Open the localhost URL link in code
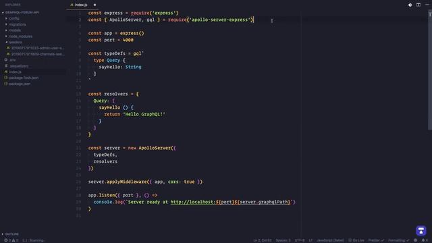The width and height of the screenshot is (432, 243). pos(230,202)
